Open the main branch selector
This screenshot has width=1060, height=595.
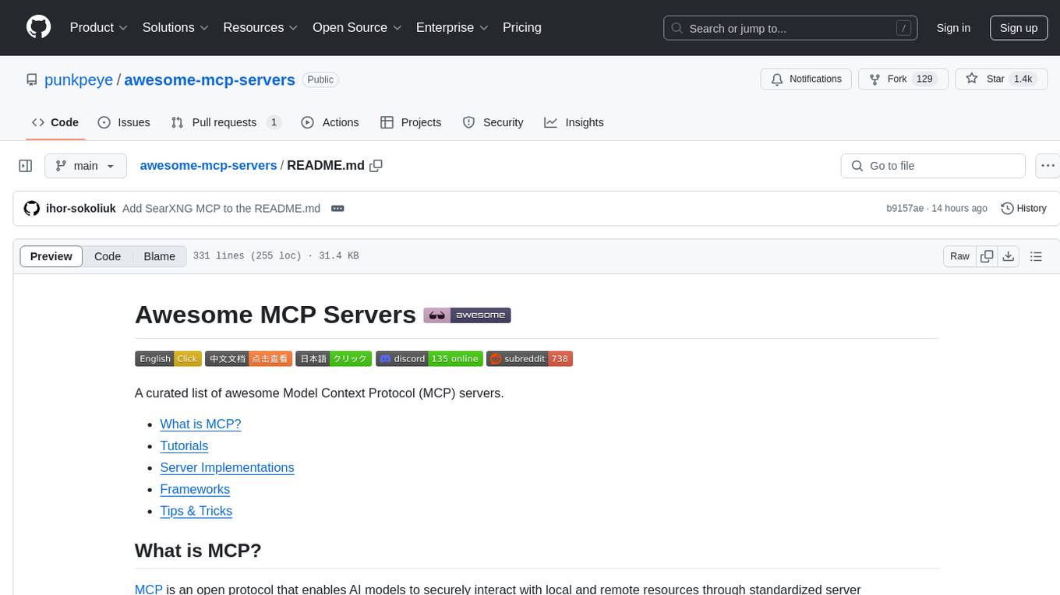(x=86, y=166)
